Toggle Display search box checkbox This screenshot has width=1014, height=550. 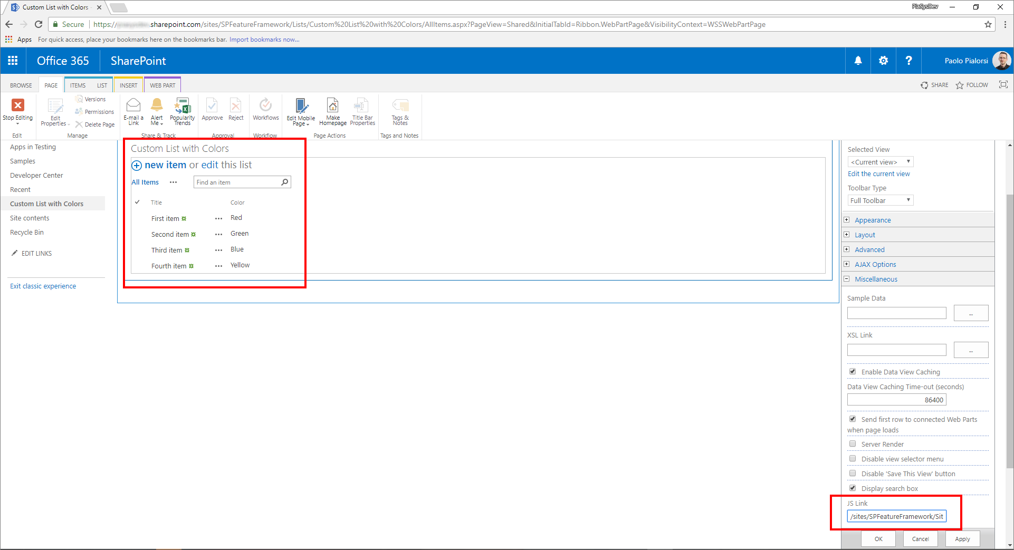[853, 488]
